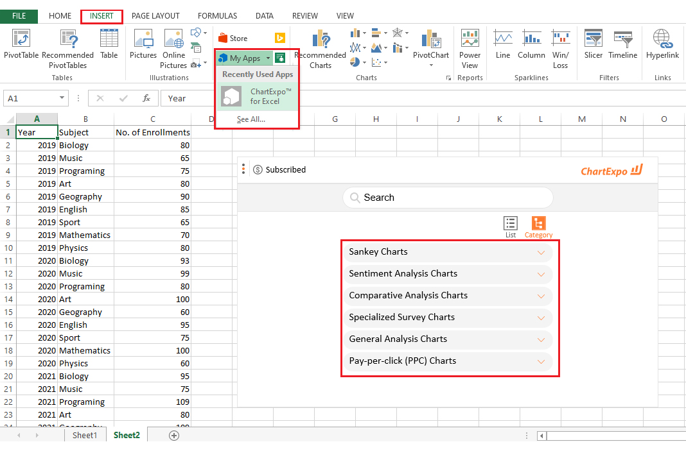This screenshot has height=451, width=686.
Task: Open the FILE tab
Action: pyautogui.click(x=19, y=16)
